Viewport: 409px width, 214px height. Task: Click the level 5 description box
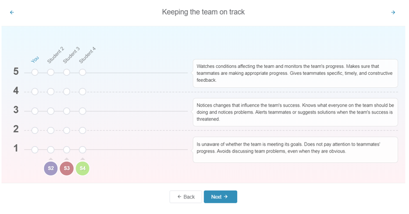click(x=295, y=73)
